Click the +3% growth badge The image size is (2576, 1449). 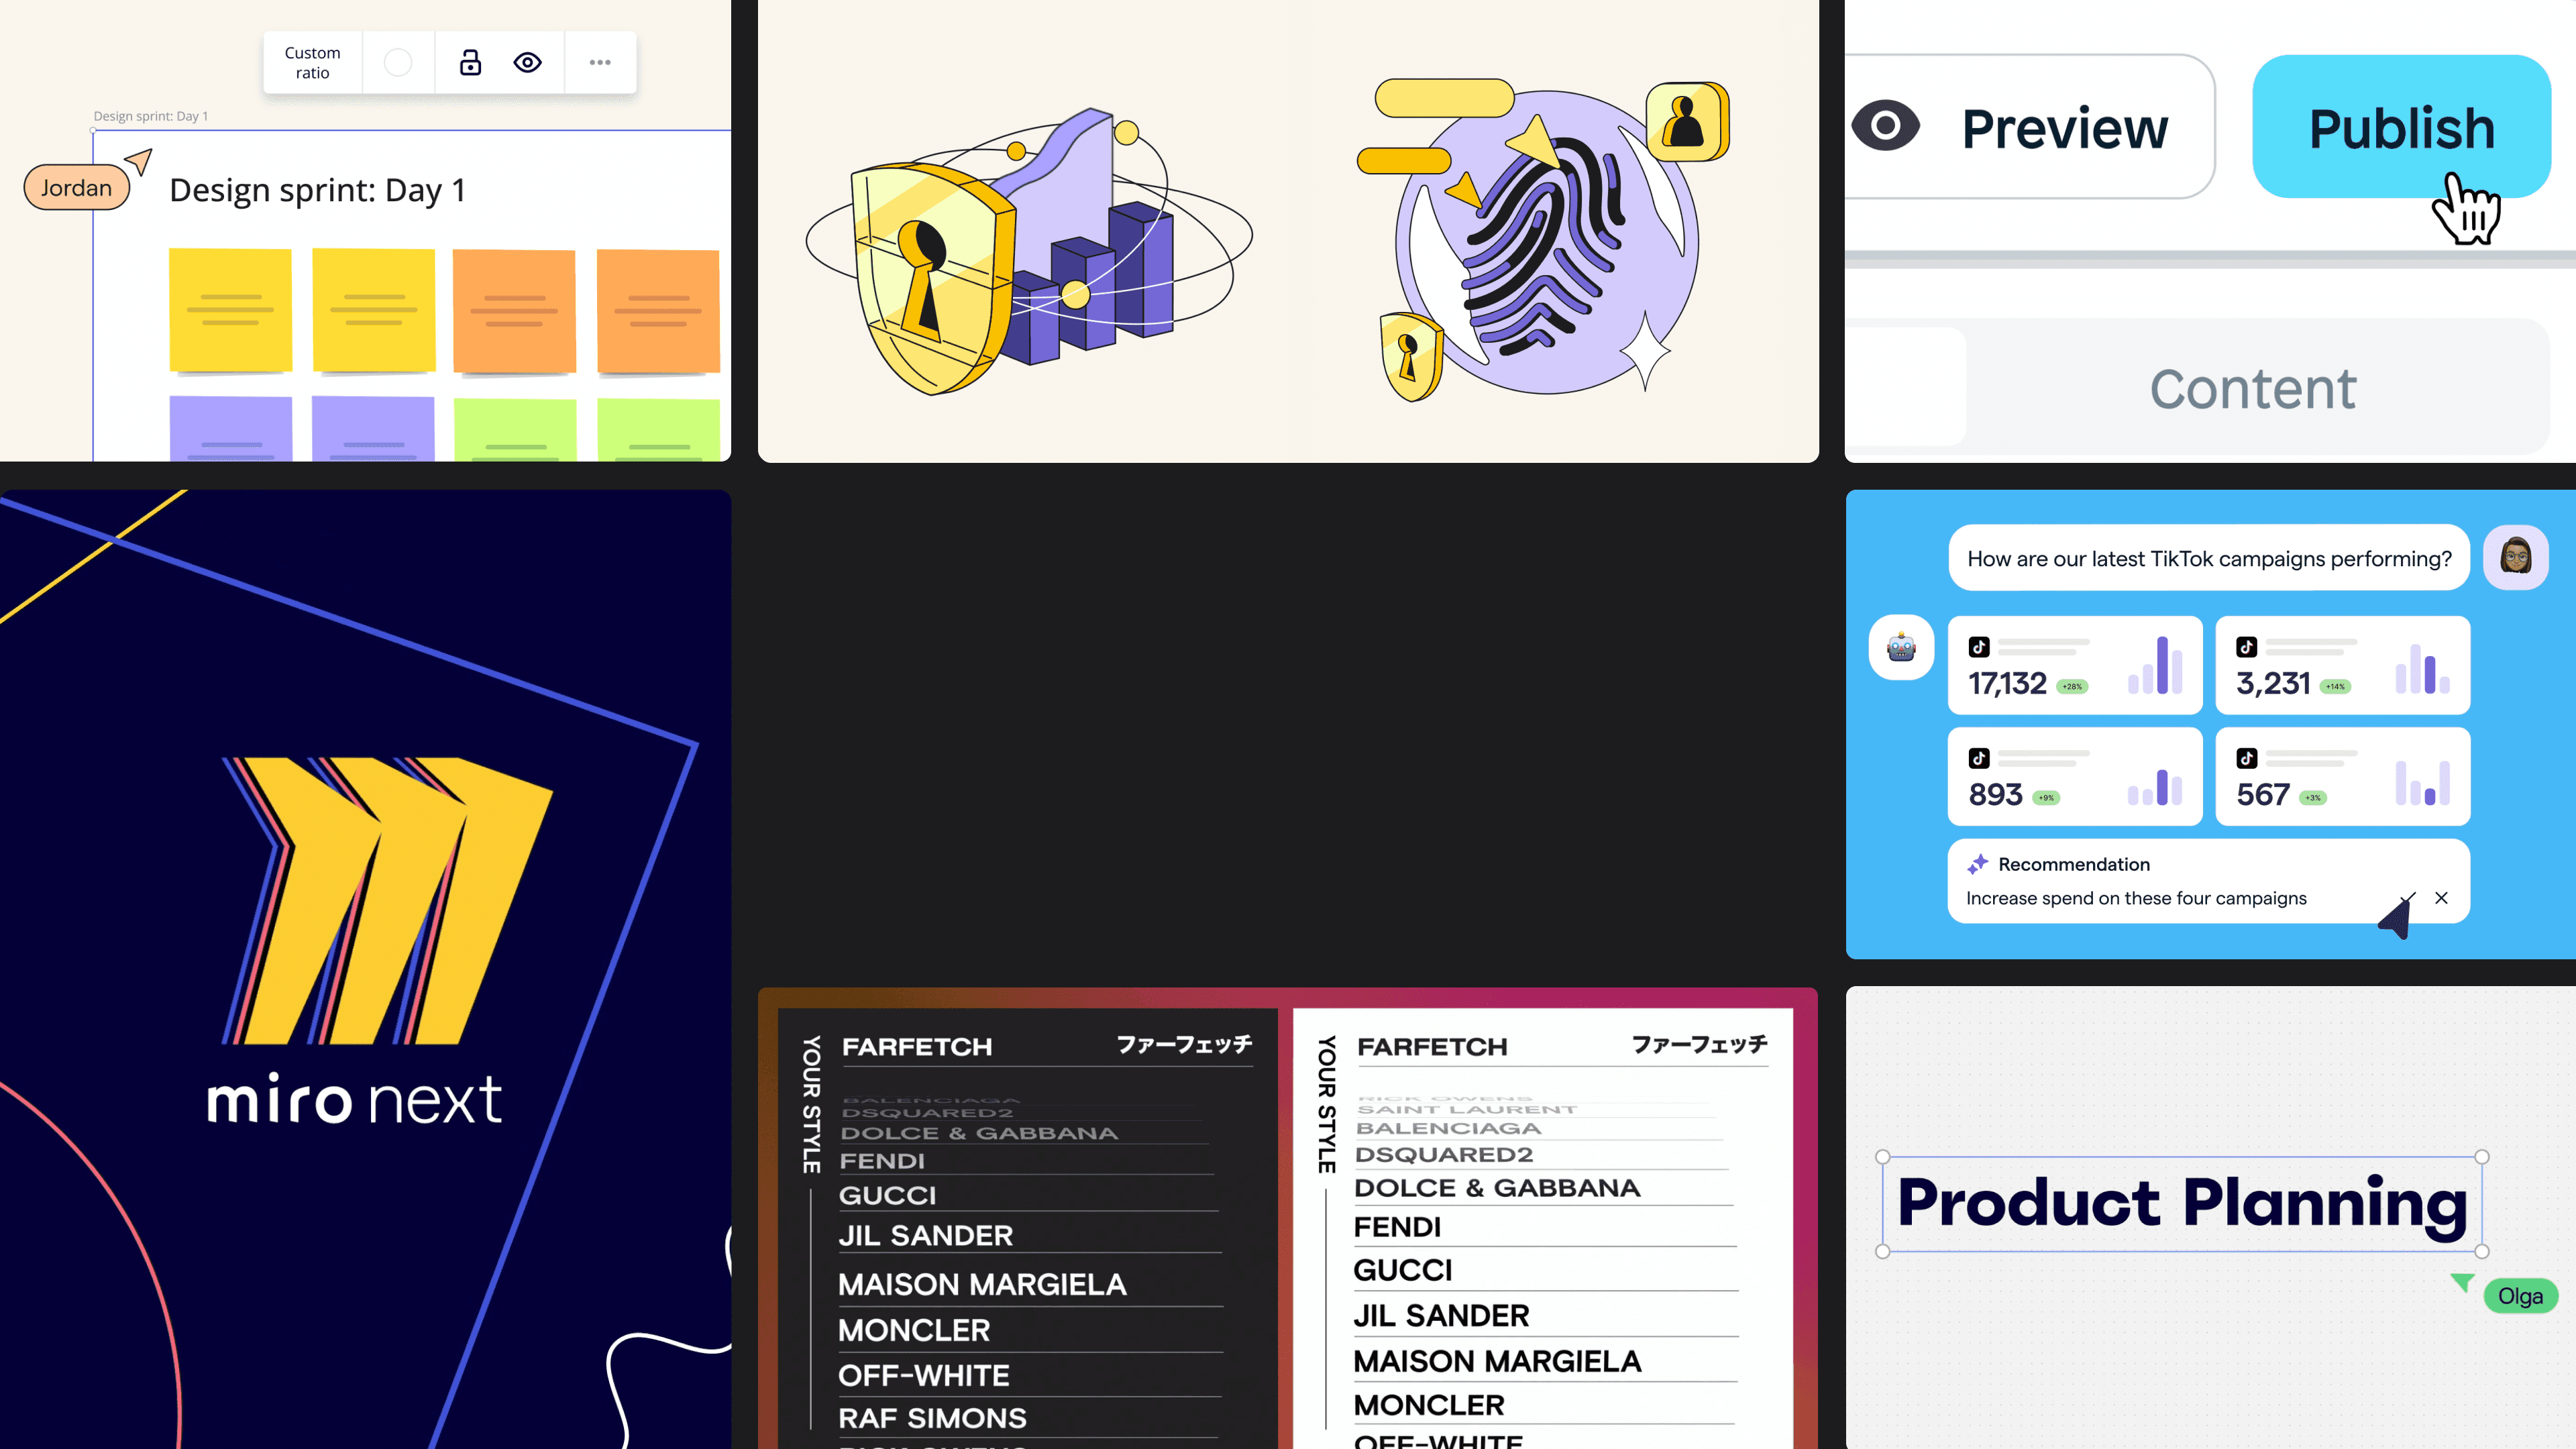tap(2313, 797)
